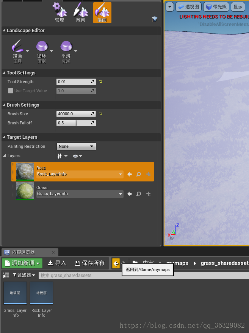Select the Grass layer thumbnail
Image resolution: width=249 pixels, height=333 pixels.
25,191
